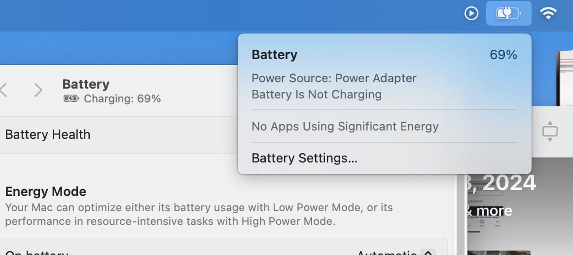Click the display icon with up and down arrows
Screen dimensions: 573x255
[x=549, y=131]
